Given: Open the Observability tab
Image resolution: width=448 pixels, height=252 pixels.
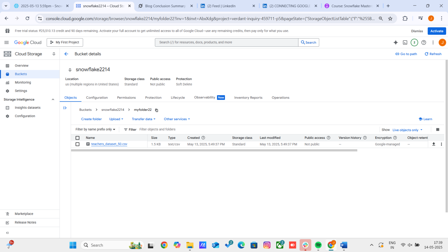Looking at the screenshot, I should coord(209,98).
